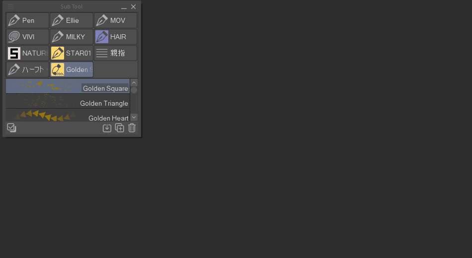Select the Ellie pen group
Screen dimensions: 472x258
[x=72, y=20]
